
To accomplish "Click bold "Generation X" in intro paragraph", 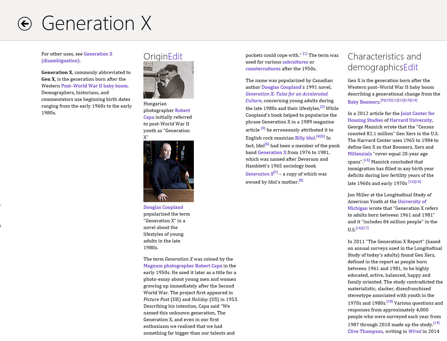I will (57, 72).
